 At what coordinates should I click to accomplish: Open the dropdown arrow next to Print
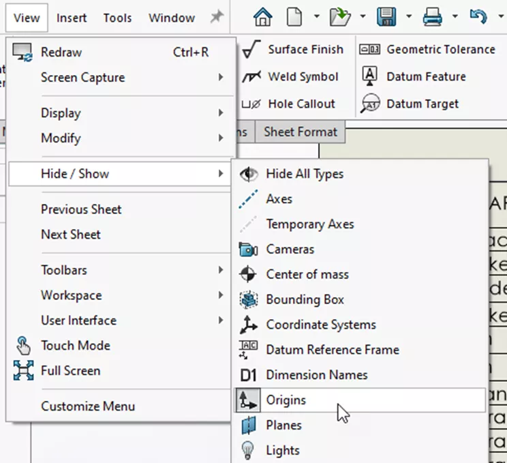click(x=455, y=16)
